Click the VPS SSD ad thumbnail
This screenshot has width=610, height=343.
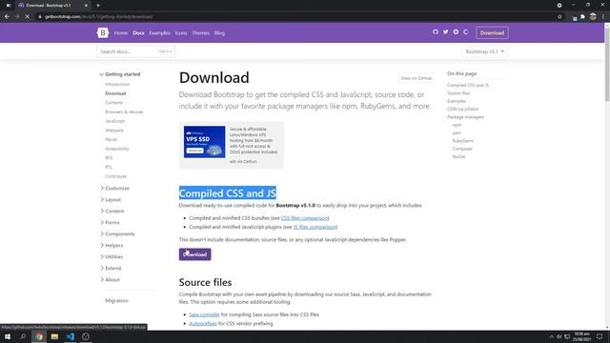point(204,142)
